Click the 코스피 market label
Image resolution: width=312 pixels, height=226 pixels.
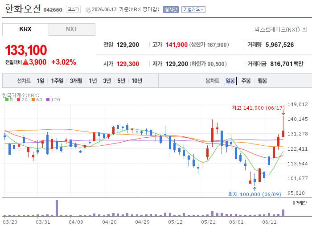coord(73,9)
